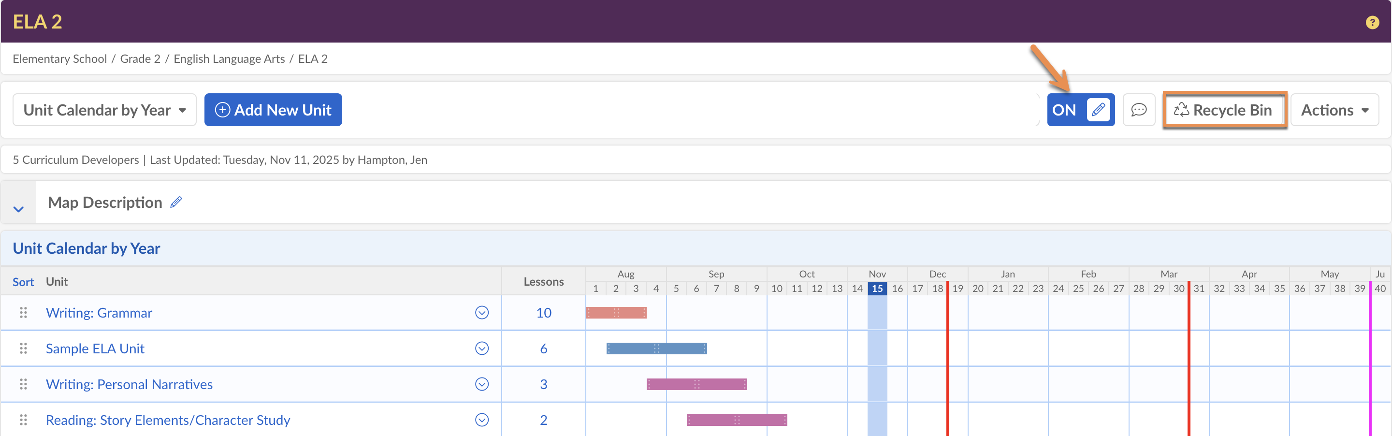The image size is (1392, 436).
Task: Click the Map Description edit pencil
Action: point(176,203)
